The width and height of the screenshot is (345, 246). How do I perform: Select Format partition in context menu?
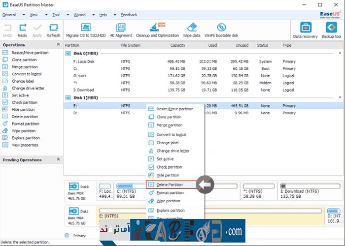[170, 193]
